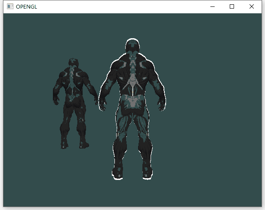Click the head of the white-outlined model

tap(132, 46)
